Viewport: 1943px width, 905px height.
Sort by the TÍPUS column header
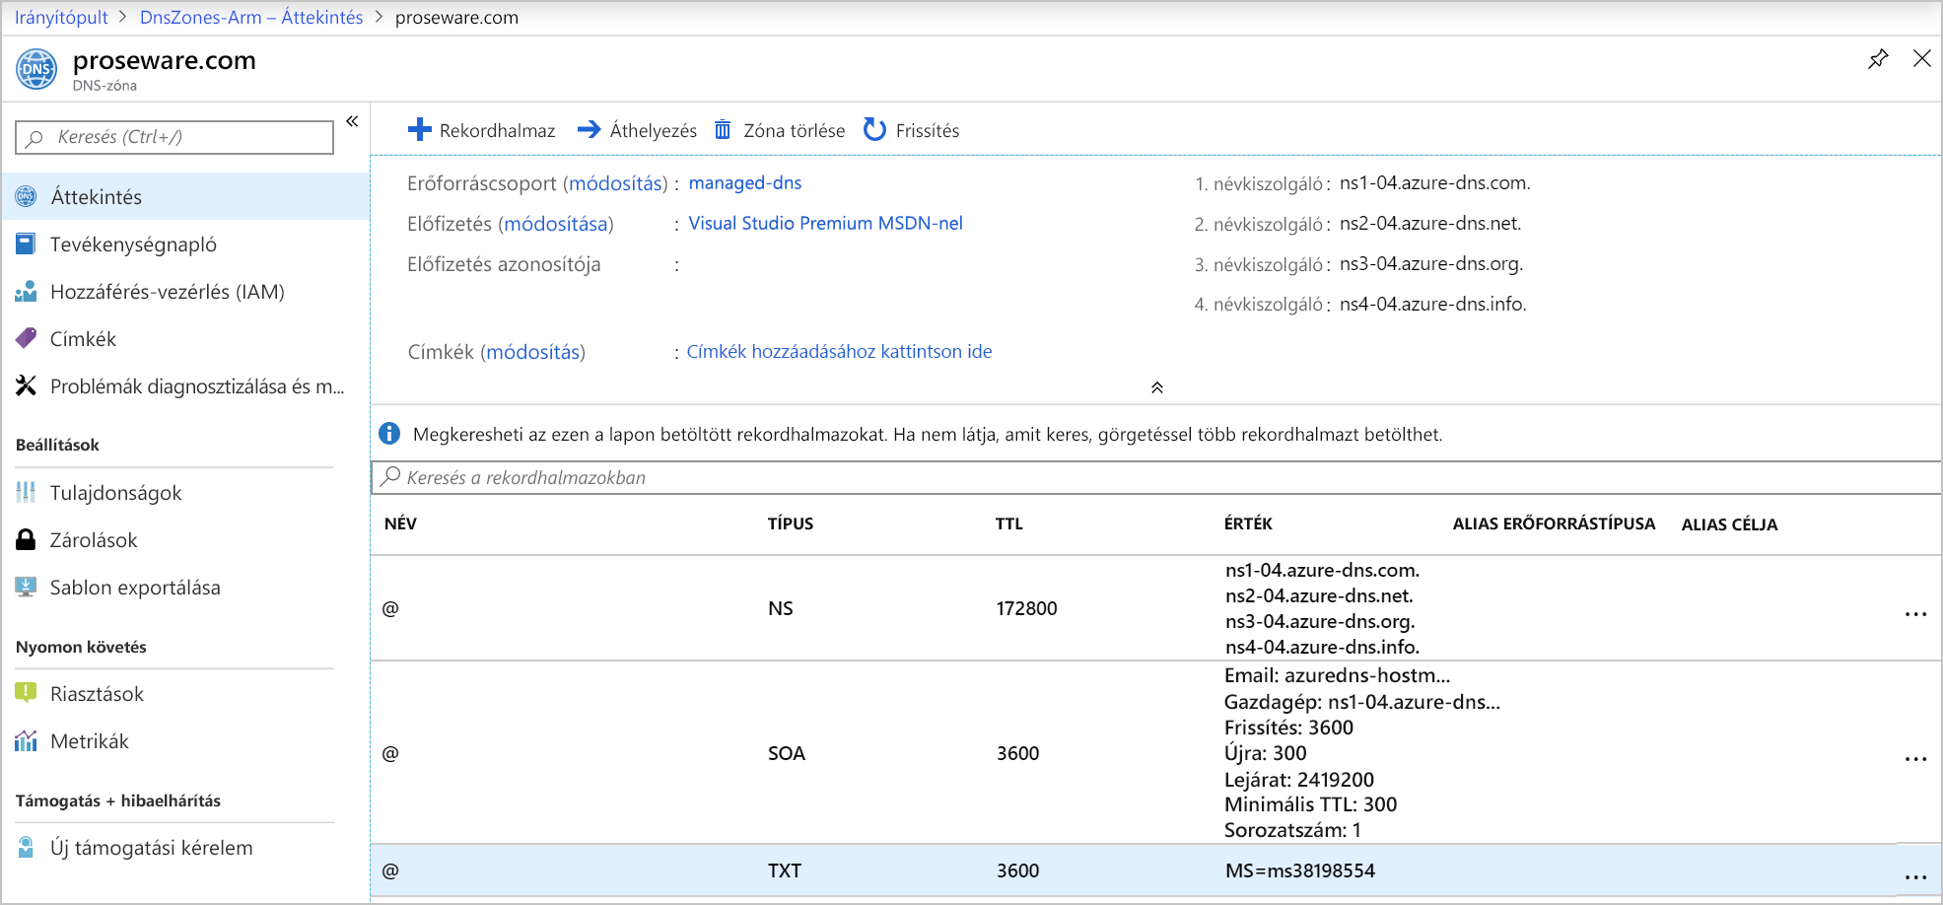click(791, 523)
